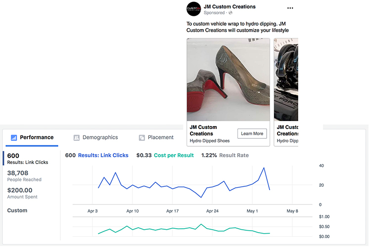Click the $0.50 cost axis label
The width and height of the screenshot is (371, 247).
pyautogui.click(x=324, y=227)
